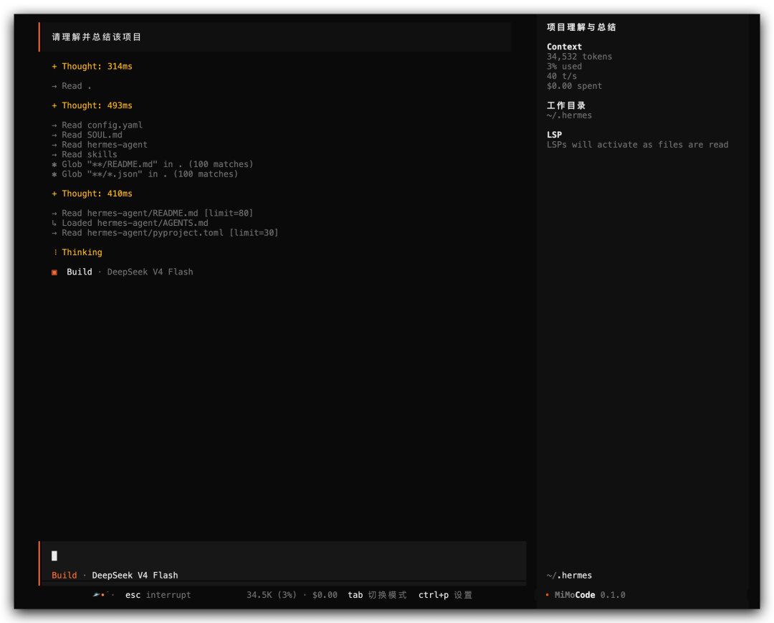This screenshot has height=623, width=774.
Task: Focus the prompt input field with cursor
Action: (283, 556)
